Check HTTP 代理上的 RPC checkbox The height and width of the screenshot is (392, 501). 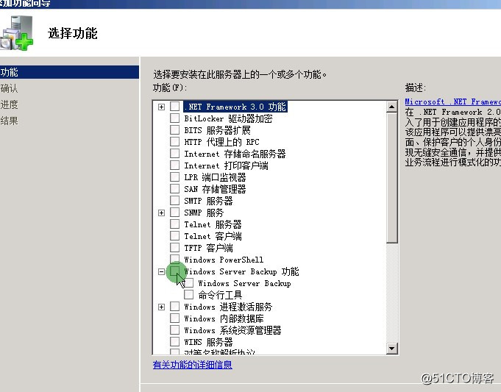[174, 141]
